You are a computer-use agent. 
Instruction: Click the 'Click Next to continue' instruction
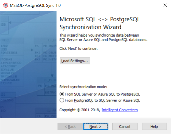pyautogui.click(x=79, y=48)
